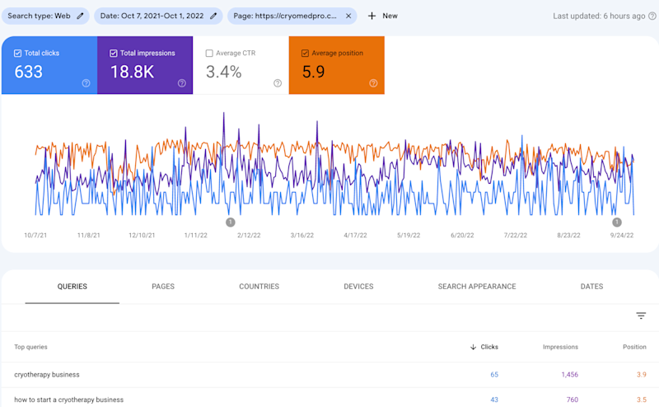This screenshot has height=407, width=659.
Task: Click the plus icon to add new filter
Action: (372, 16)
